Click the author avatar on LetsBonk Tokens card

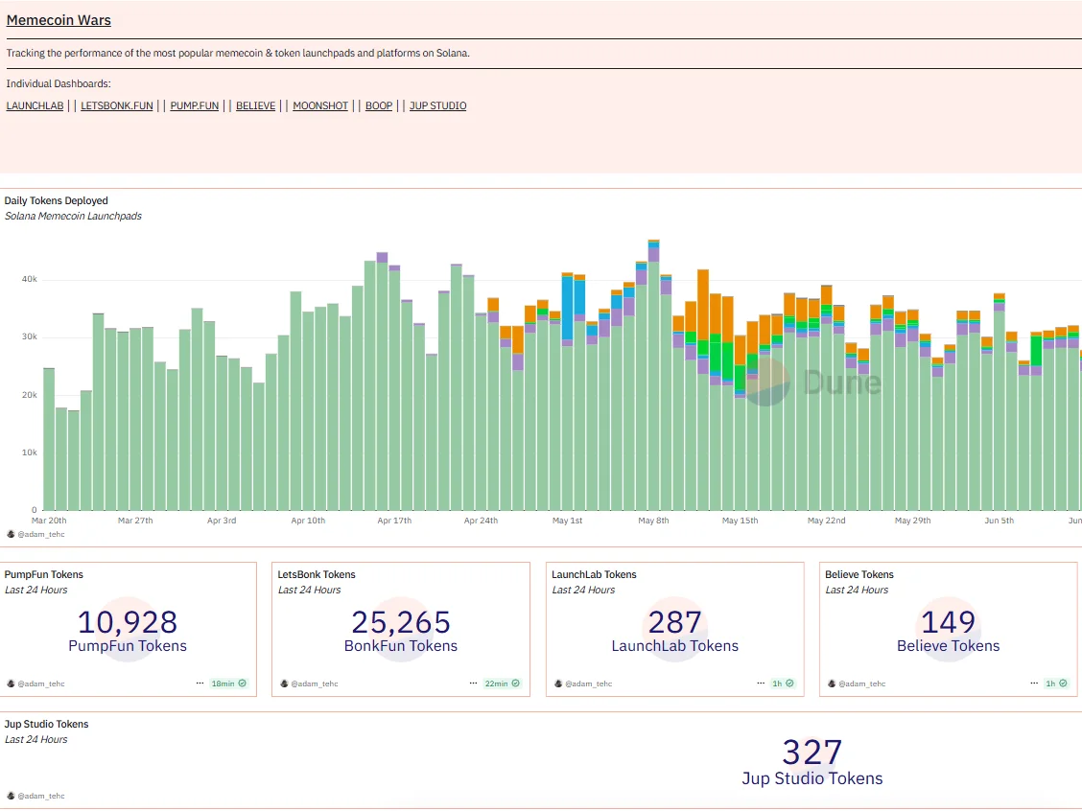pos(284,684)
